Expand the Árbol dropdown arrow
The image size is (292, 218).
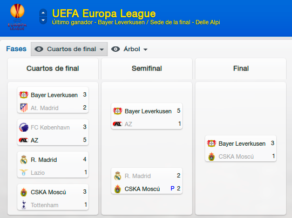tap(145, 50)
